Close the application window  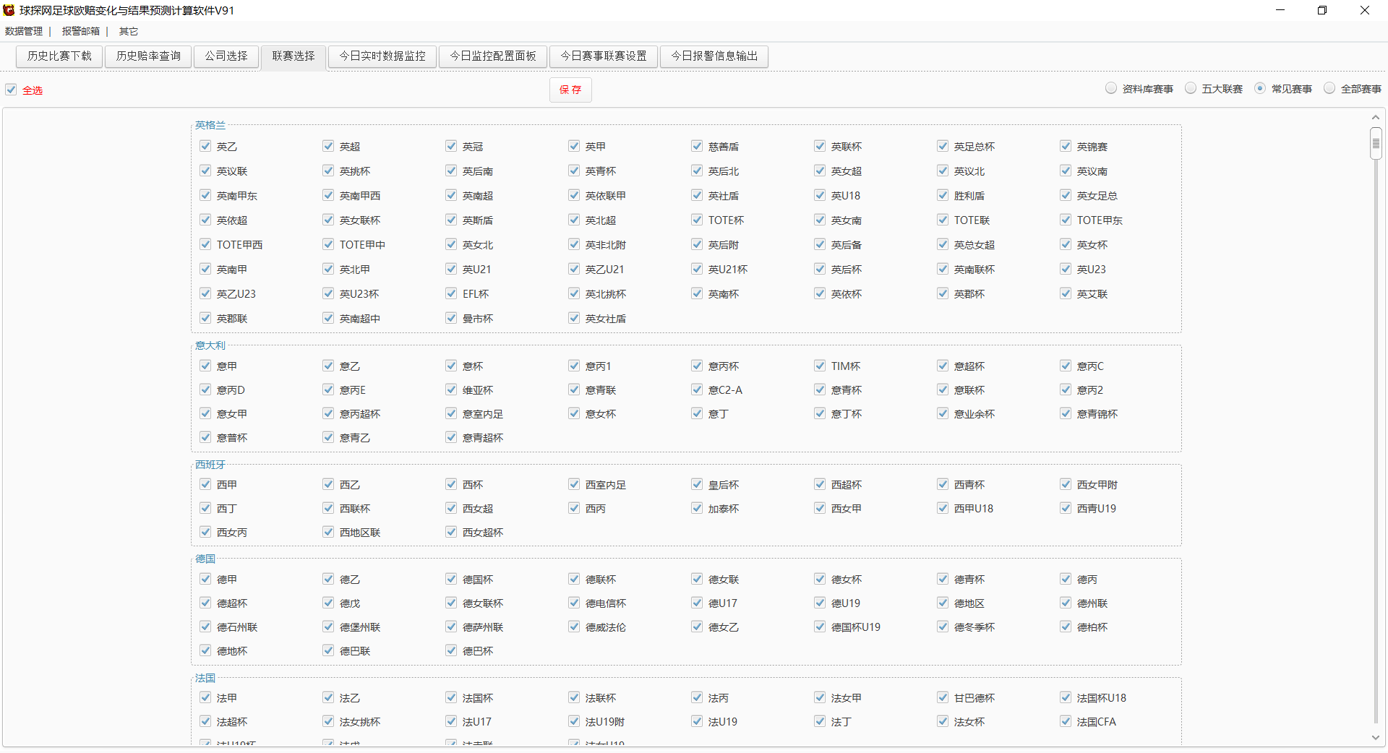pos(1365,10)
